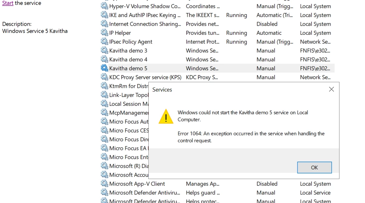
Task: Click gear icon beside Micro Focus Ent service
Action: (x=104, y=157)
